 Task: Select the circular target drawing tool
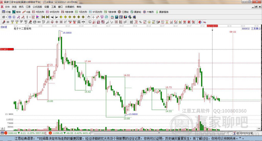point(52,22)
